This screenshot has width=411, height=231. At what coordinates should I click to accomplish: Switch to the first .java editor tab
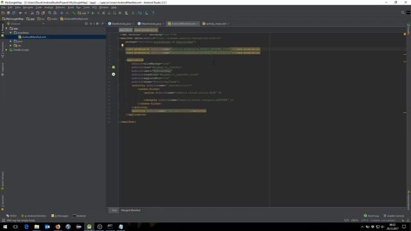121,24
